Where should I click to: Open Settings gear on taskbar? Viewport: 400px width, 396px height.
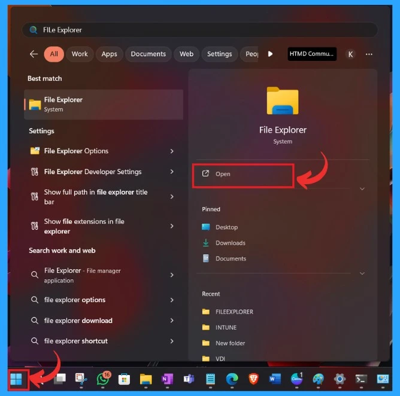pos(340,379)
